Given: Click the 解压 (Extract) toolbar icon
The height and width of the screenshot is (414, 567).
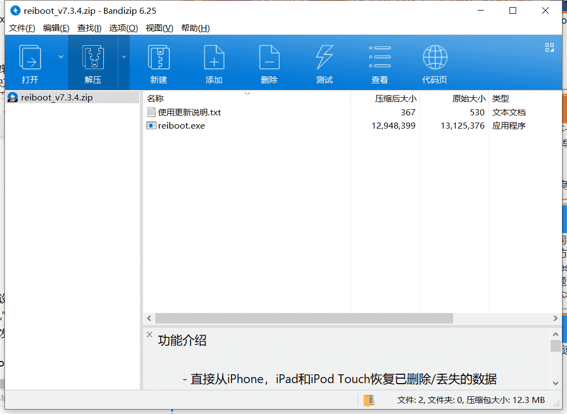Looking at the screenshot, I should coord(93,57).
